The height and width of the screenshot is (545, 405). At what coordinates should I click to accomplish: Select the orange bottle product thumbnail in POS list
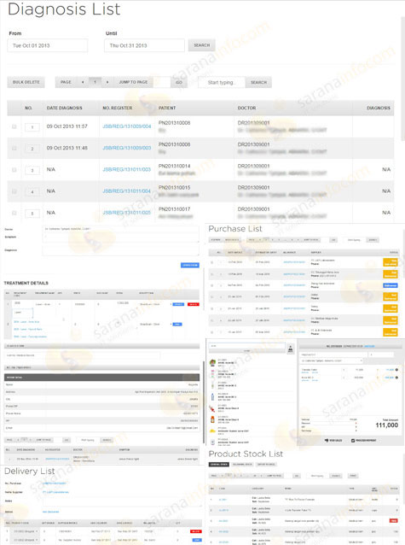click(212, 419)
